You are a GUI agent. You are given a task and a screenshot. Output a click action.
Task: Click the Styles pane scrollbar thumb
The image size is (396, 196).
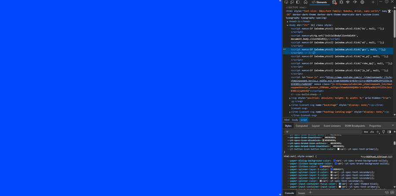[x=395, y=143]
